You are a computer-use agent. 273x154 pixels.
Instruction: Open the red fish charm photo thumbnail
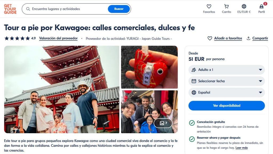pos(149,67)
